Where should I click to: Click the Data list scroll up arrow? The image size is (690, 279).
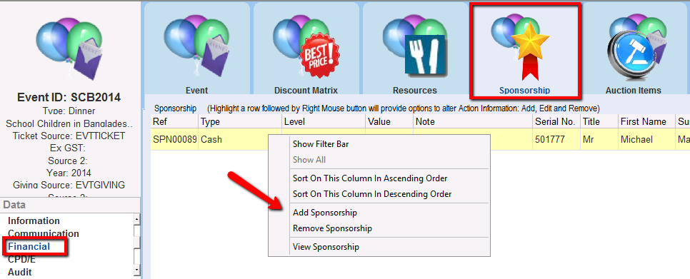click(136, 218)
